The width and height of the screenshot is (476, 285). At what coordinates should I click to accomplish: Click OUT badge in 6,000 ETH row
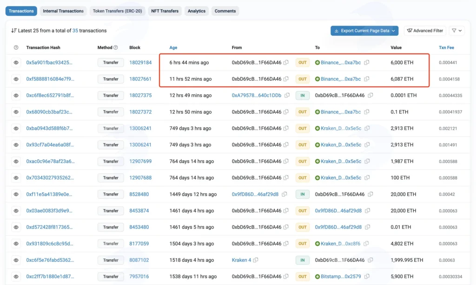coord(302,63)
